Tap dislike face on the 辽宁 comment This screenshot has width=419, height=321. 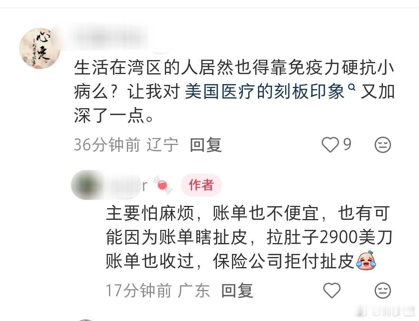click(x=383, y=145)
